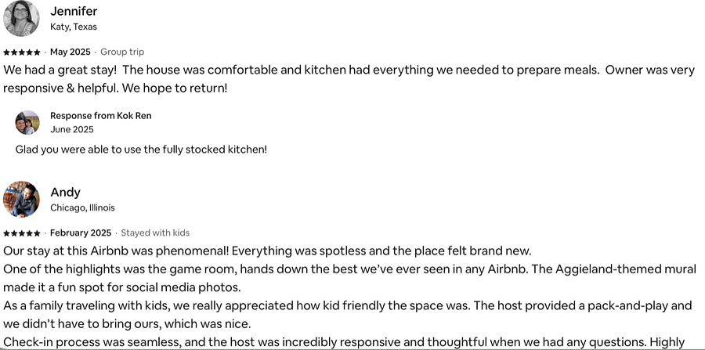Screen dimensions: 705x350
Task: Click the 'June 2025' response date
Action: [x=72, y=129]
